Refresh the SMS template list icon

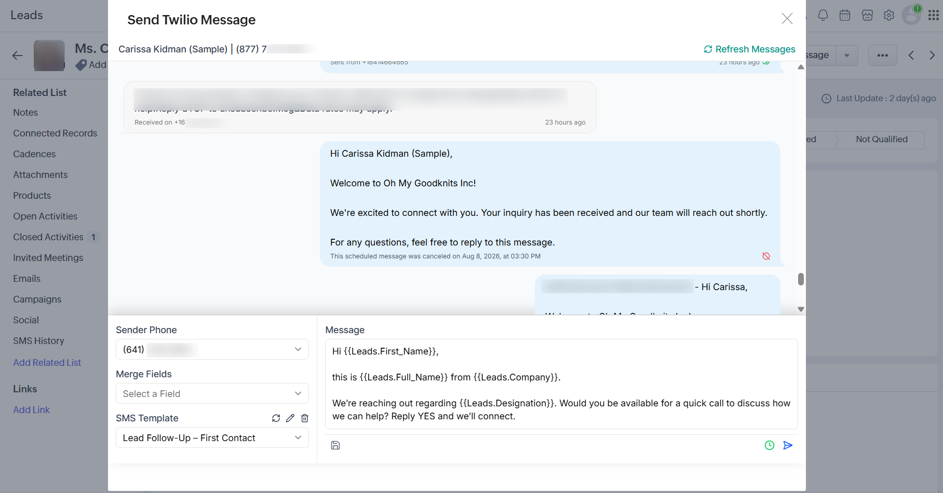[276, 418]
